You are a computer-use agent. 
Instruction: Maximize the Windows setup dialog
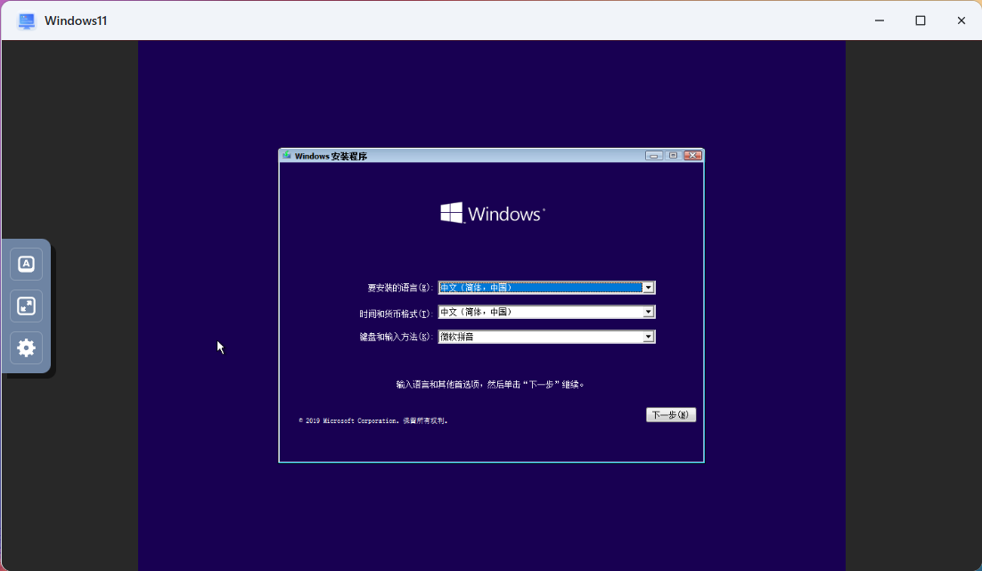[674, 155]
